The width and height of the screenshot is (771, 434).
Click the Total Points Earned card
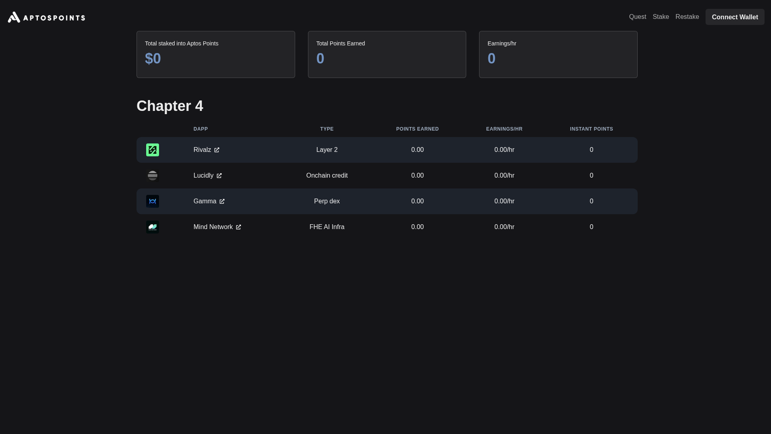point(387,54)
